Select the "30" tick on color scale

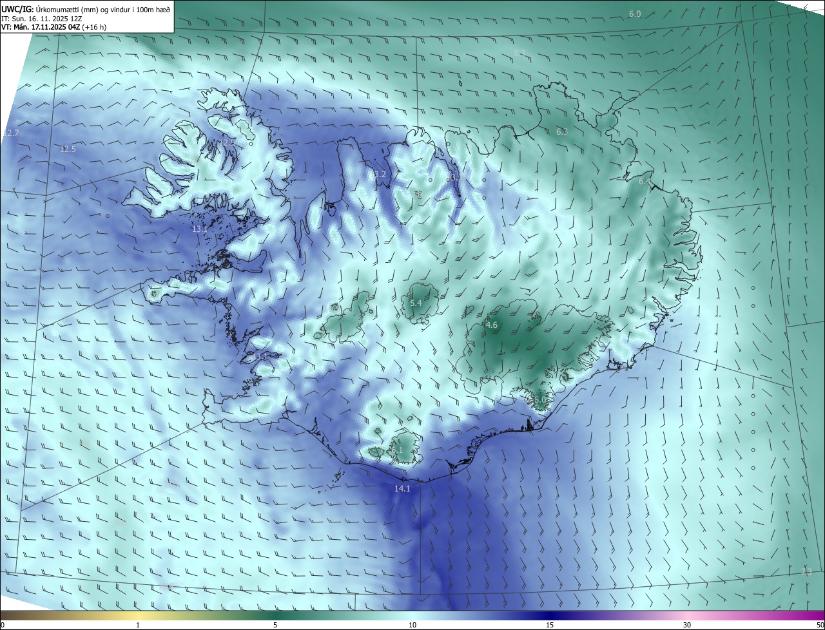point(687,625)
